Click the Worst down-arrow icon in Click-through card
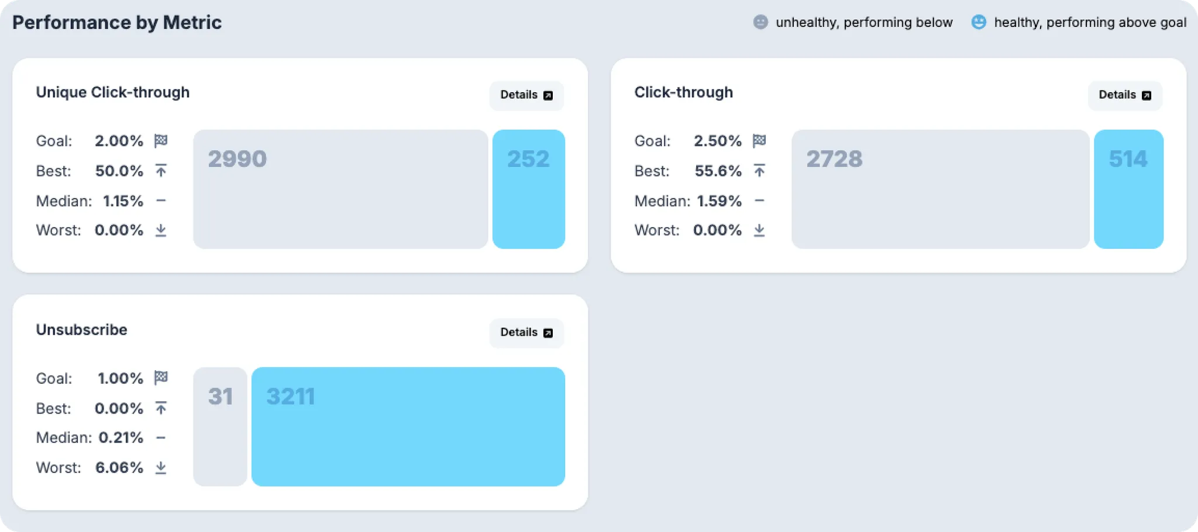This screenshot has height=532, width=1198. 759,230
